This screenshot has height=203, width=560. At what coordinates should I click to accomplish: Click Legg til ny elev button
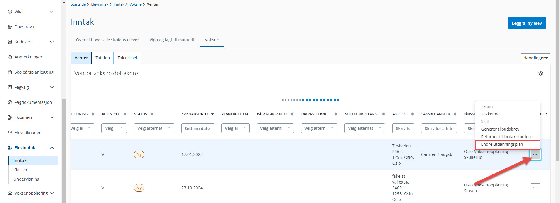click(x=527, y=23)
